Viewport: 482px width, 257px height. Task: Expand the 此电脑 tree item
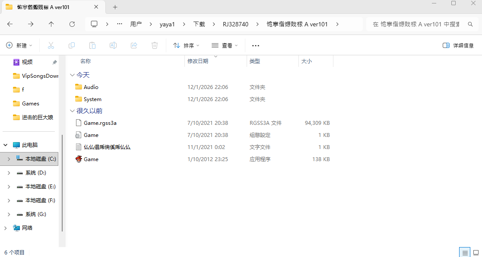pos(5,145)
